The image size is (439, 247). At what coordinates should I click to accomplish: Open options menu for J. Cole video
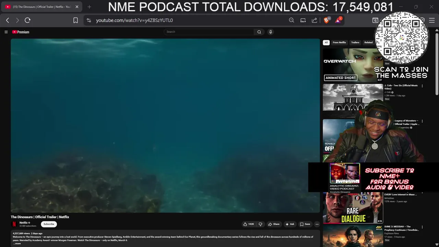(422, 86)
